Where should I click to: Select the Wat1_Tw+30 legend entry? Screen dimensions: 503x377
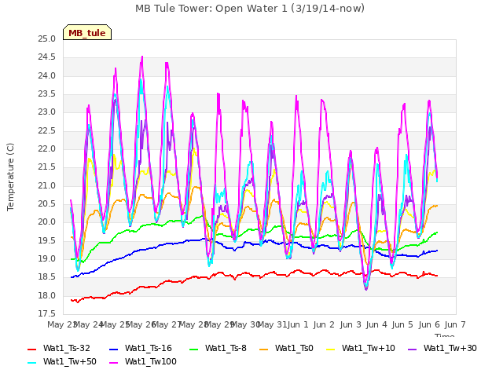[442, 349]
